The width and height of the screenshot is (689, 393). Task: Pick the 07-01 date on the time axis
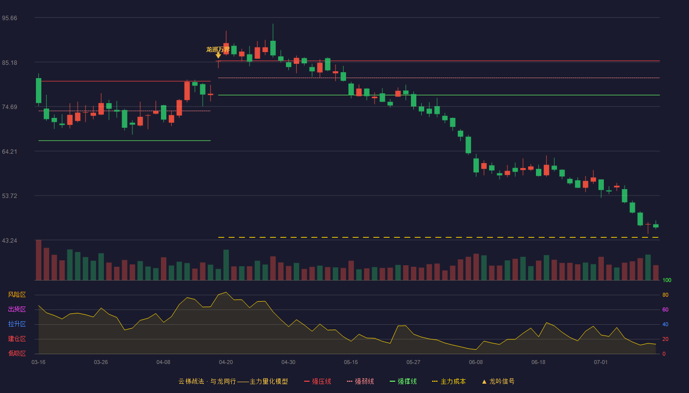[x=601, y=362]
